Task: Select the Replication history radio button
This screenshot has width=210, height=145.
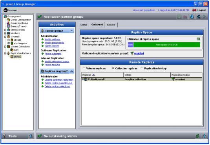Action: point(142,68)
